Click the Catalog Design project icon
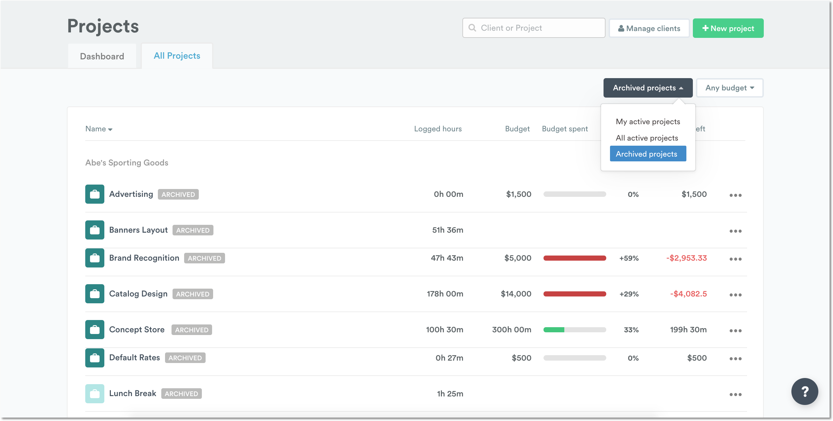Screen dimensions: 833x421 coord(94,293)
